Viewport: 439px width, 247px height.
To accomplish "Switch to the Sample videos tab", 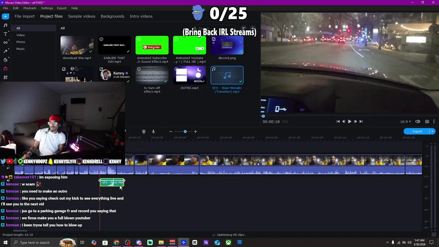I will click(82, 16).
